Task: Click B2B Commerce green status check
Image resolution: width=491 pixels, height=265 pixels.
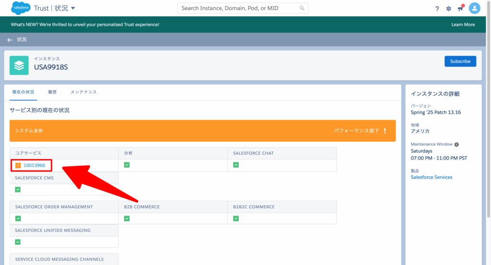Action: 127,219
